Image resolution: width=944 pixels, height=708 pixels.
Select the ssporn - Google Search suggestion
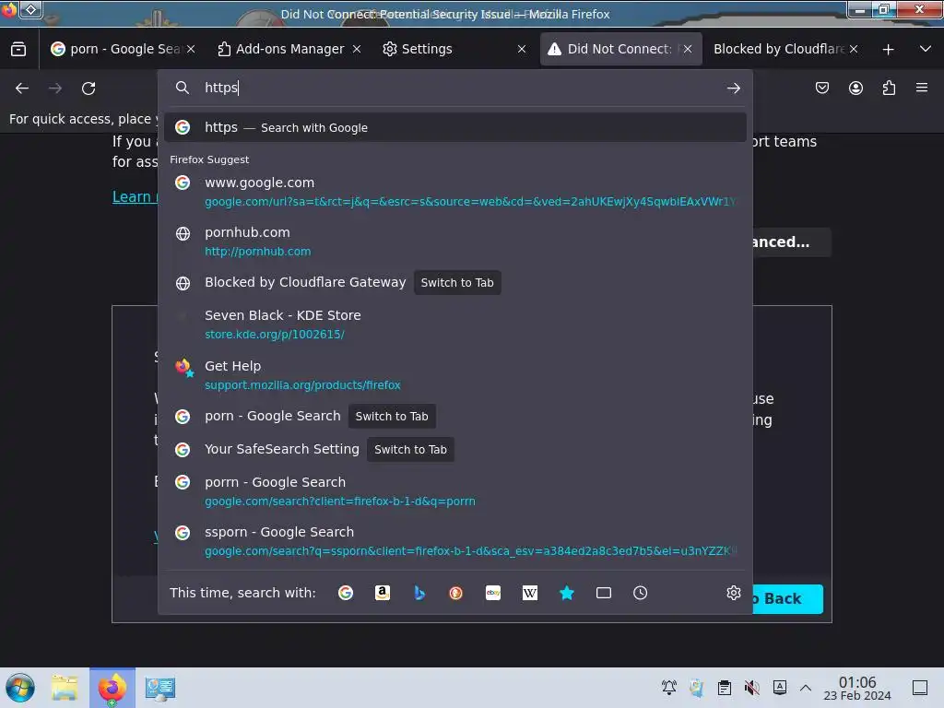pos(455,541)
